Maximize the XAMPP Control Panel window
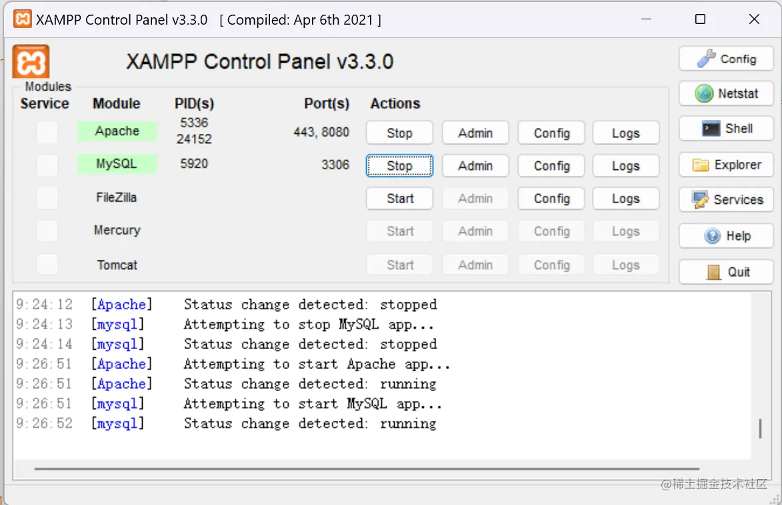782x505 pixels. 700,19
